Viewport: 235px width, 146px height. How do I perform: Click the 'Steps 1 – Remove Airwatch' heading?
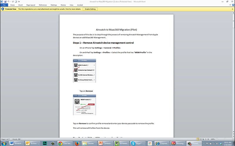[103, 43]
